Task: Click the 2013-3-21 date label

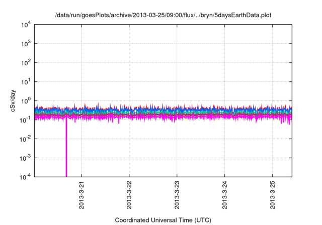Action: point(82,195)
